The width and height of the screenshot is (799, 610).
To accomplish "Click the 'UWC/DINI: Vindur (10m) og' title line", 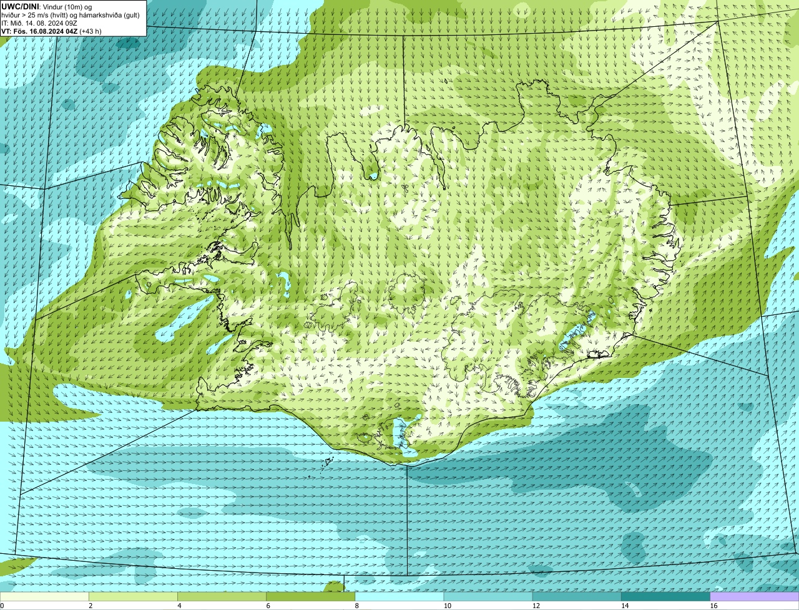I will (x=47, y=7).
